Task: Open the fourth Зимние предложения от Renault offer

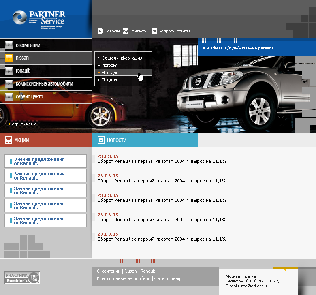Action: coord(45,205)
